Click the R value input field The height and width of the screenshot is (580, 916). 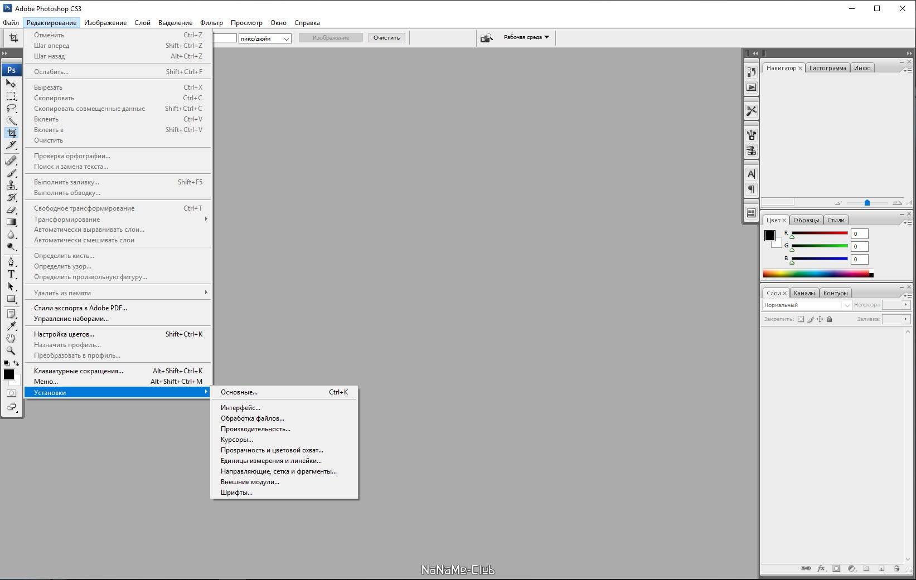[x=859, y=233]
